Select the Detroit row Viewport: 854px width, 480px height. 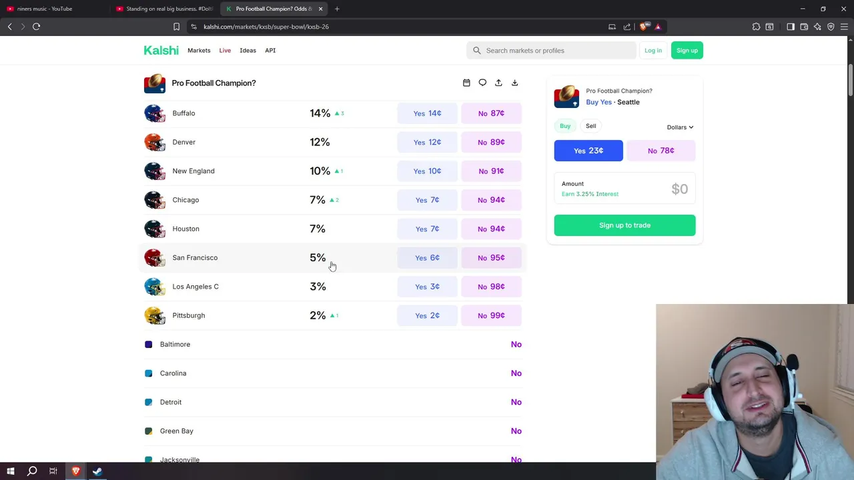click(333, 402)
